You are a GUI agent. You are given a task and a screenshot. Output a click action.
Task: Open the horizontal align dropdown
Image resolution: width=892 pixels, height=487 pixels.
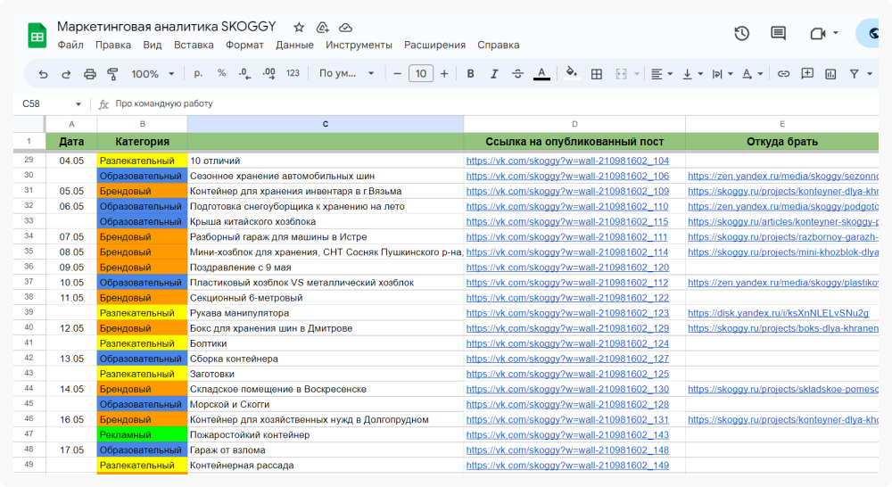[x=661, y=74]
